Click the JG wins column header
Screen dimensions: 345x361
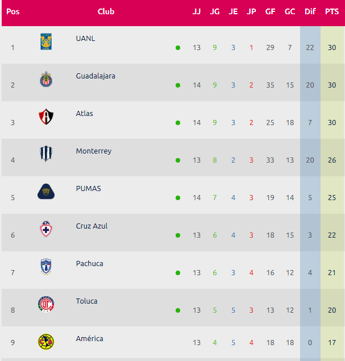pyautogui.click(x=214, y=11)
